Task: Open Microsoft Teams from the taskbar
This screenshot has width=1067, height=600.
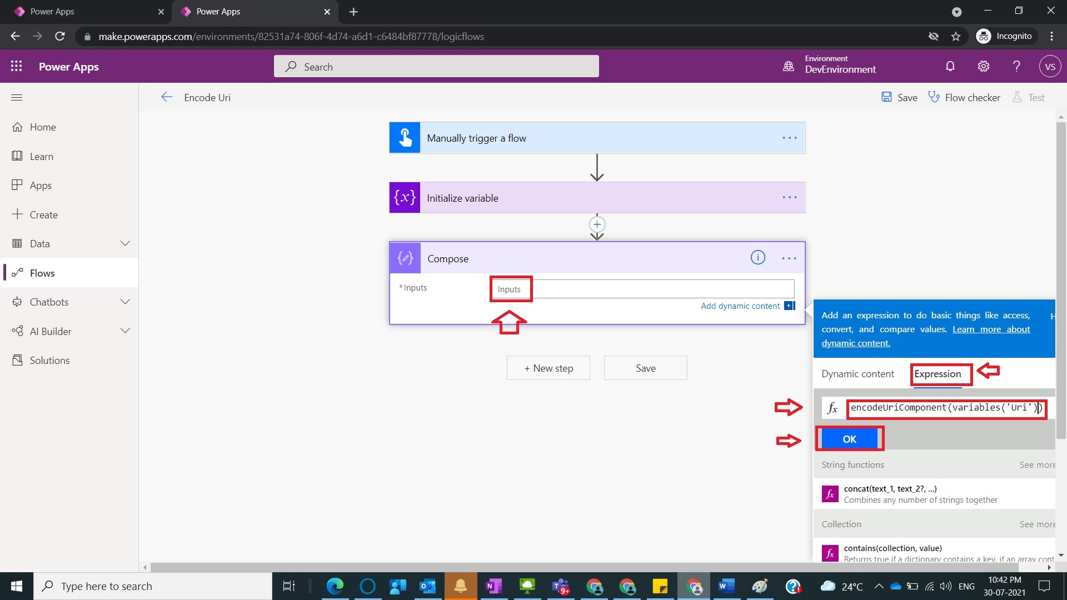Action: click(561, 586)
